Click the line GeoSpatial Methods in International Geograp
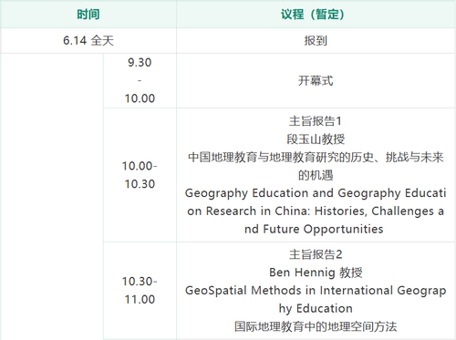456x340 pixels. click(316, 291)
